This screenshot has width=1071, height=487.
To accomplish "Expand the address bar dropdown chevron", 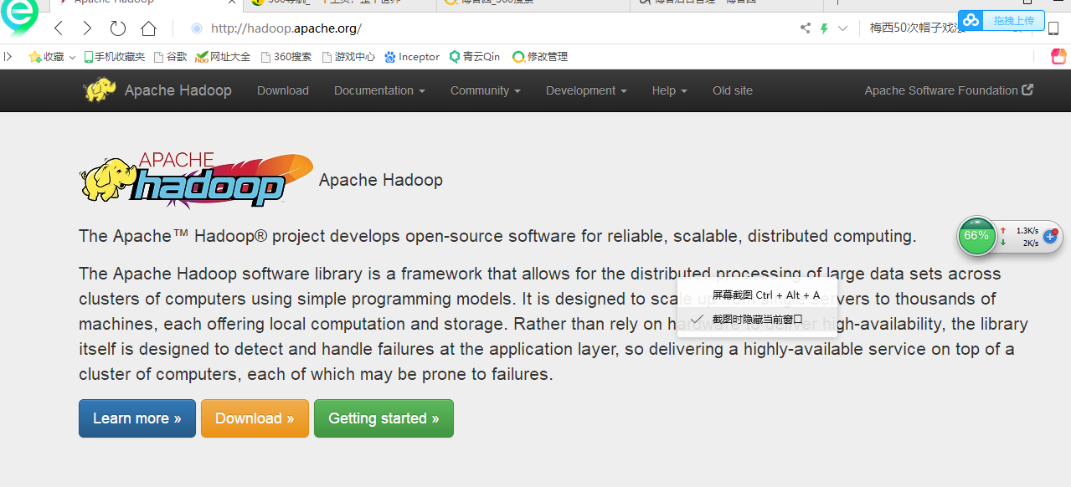I will tap(842, 28).
